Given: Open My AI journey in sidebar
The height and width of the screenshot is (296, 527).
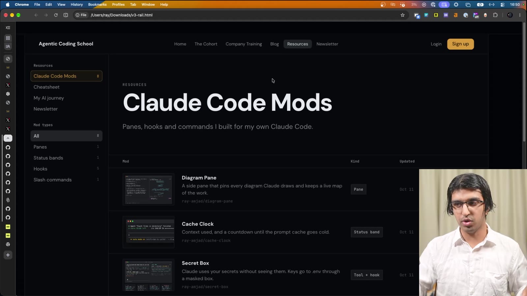Looking at the screenshot, I should (67, 98).
